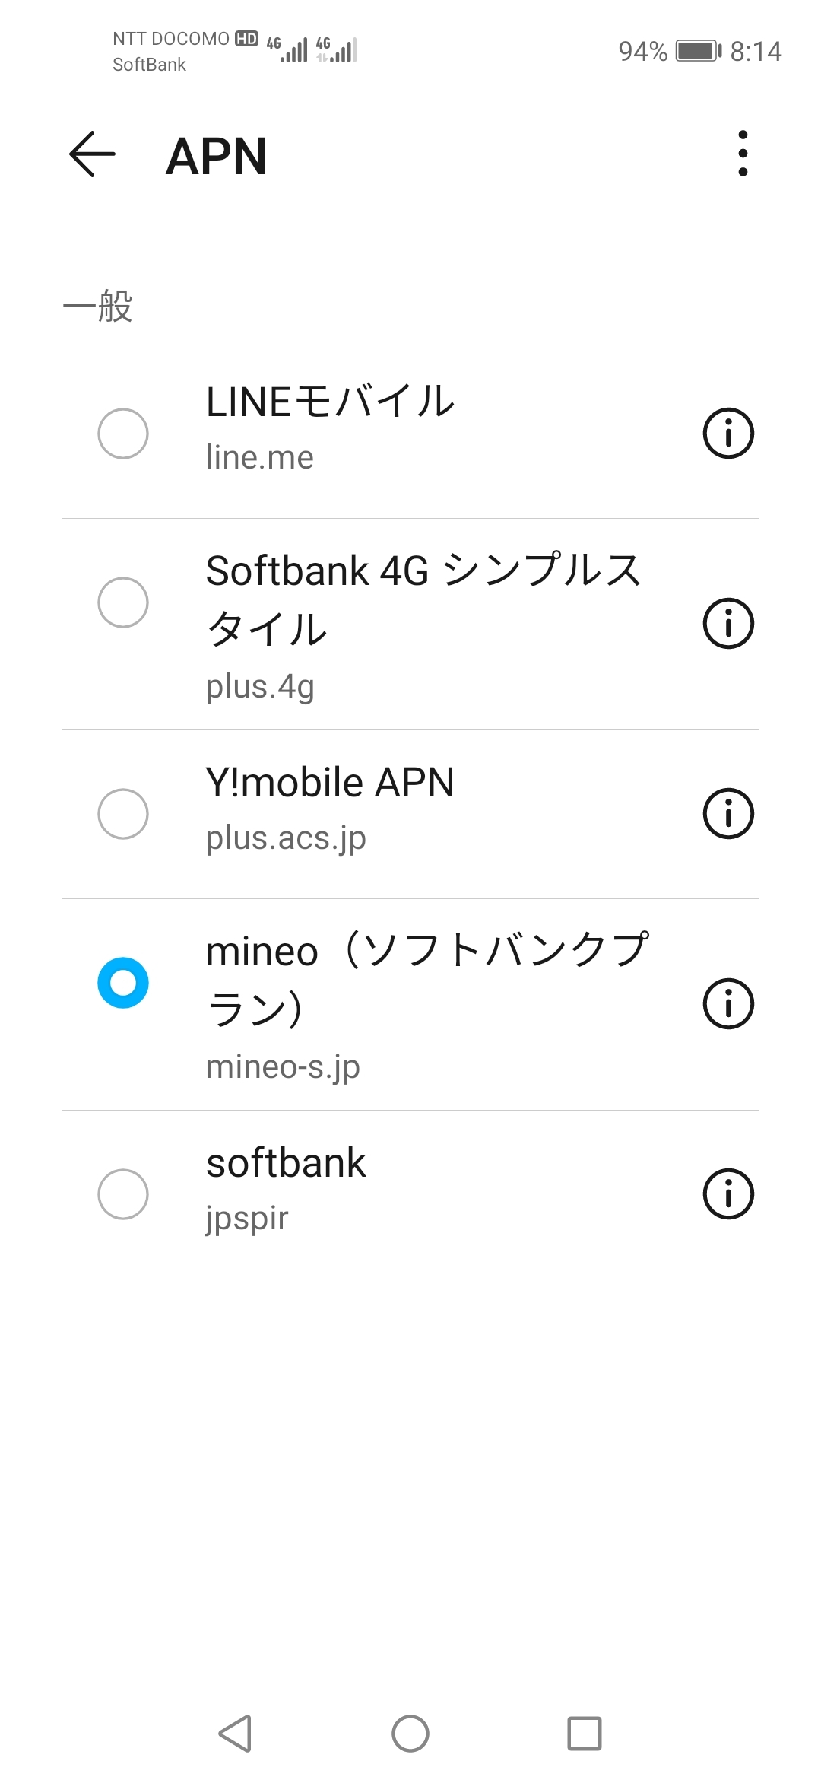Viewport: 821px width, 1780px height.
Task: Select the Softbank 4G シンプルスタイル radio button
Action: coord(123,602)
